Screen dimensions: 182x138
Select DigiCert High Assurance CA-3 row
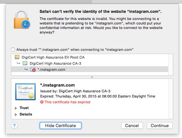[90, 63]
